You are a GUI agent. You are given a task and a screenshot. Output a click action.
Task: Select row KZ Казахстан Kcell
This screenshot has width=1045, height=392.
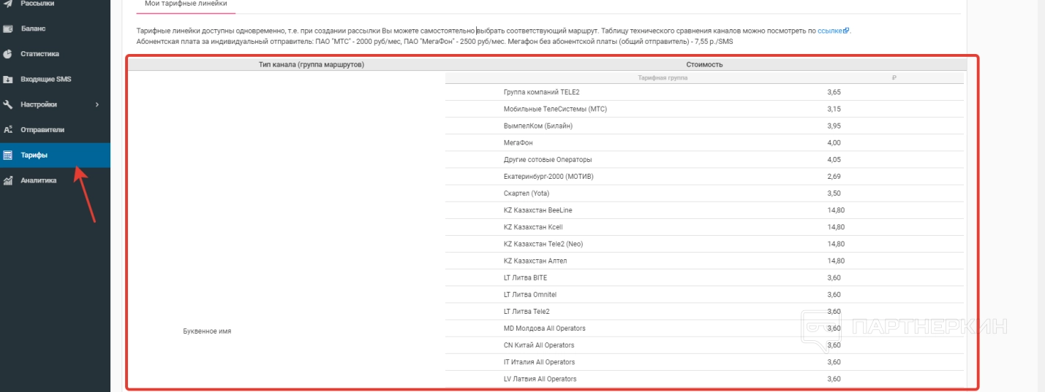[x=704, y=227]
